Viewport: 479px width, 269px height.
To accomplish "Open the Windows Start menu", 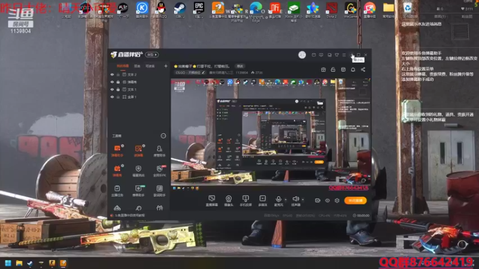I will [8, 263].
